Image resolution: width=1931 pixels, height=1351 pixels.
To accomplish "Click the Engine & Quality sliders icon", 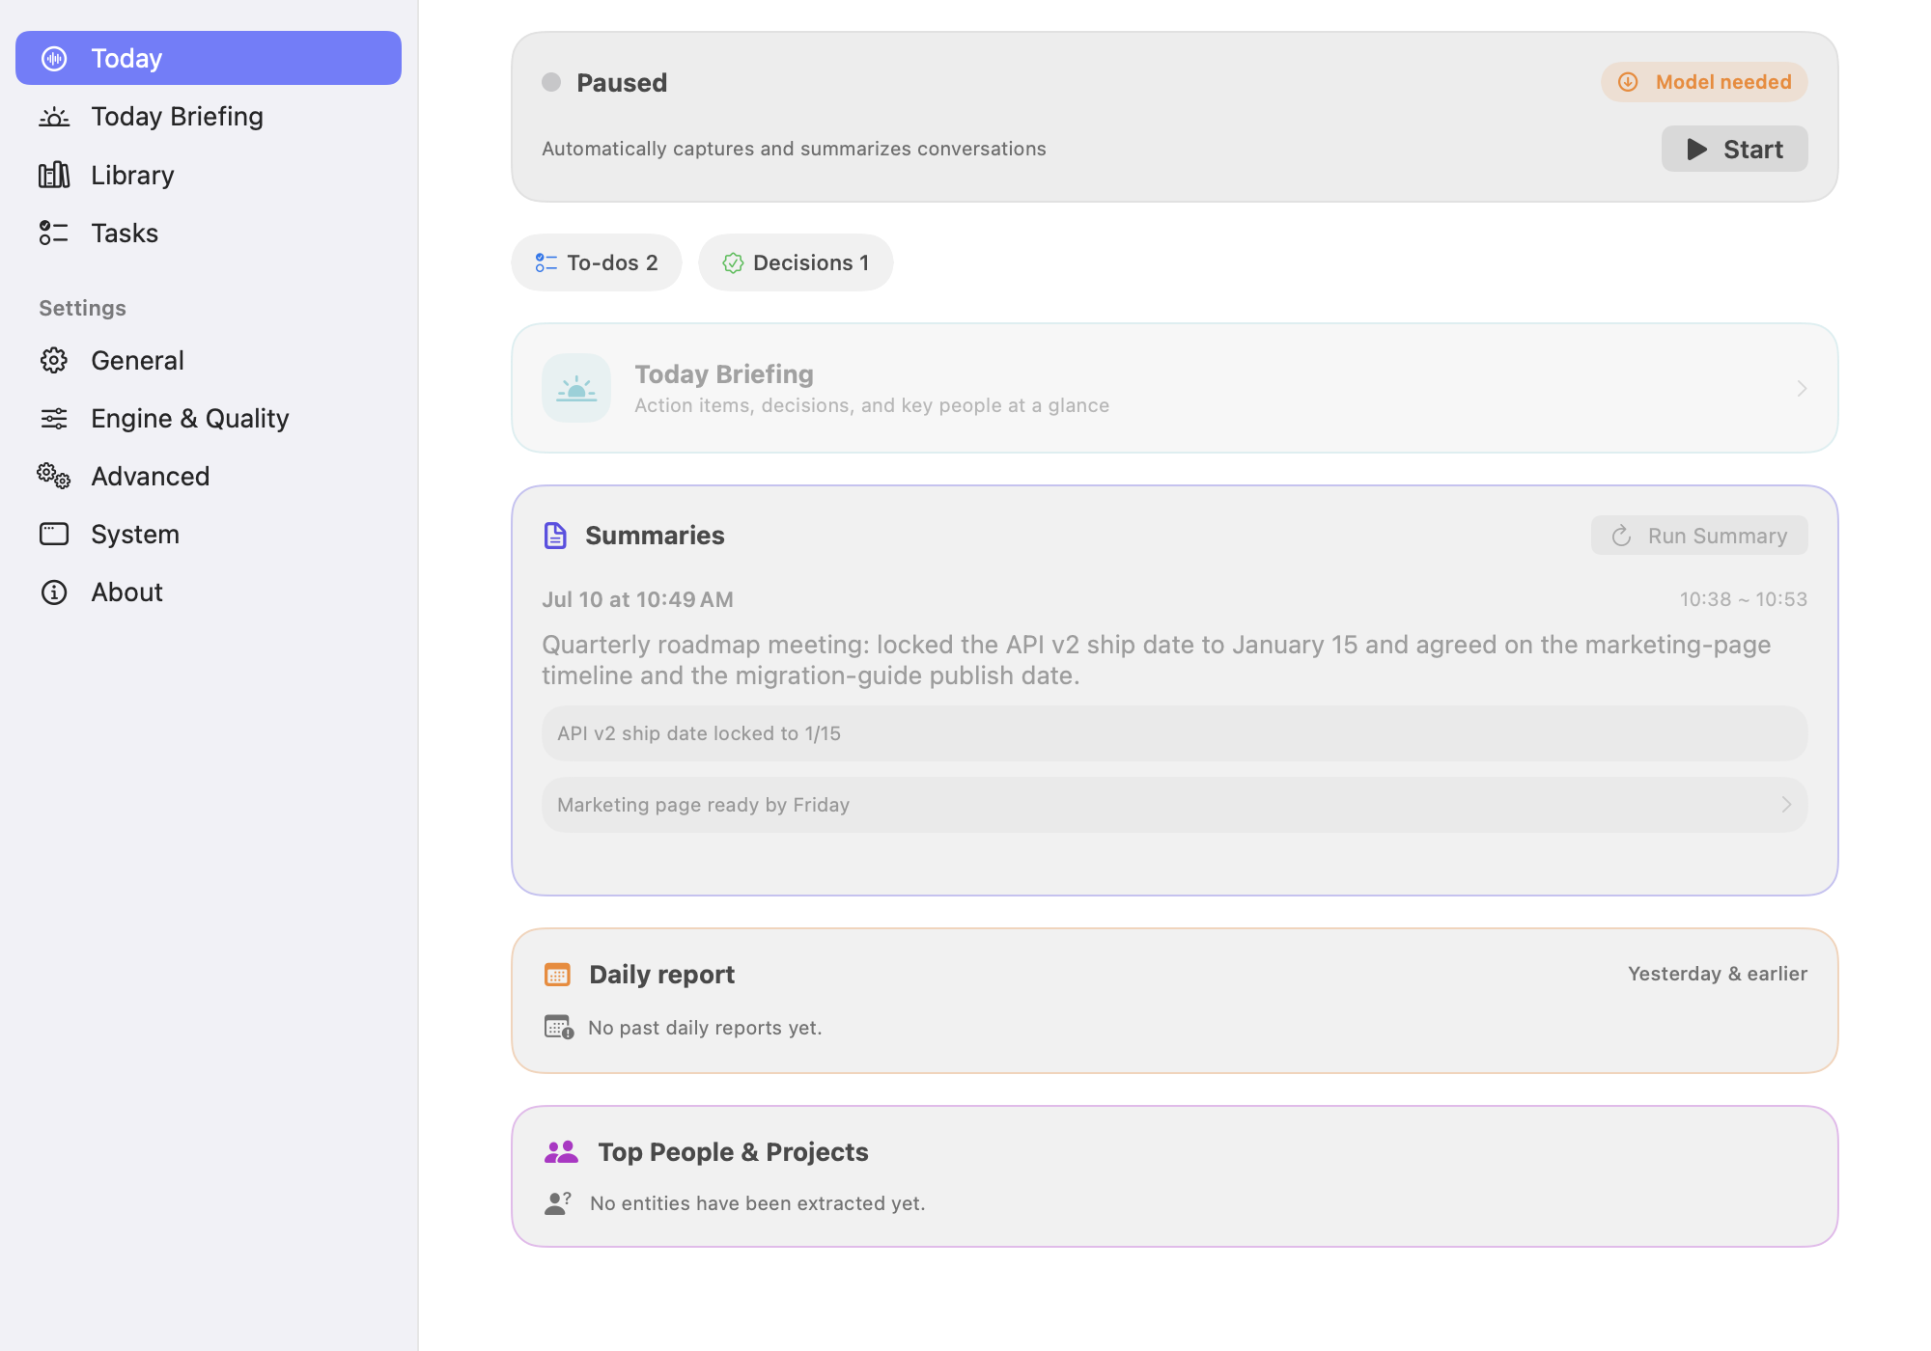I will [54, 418].
